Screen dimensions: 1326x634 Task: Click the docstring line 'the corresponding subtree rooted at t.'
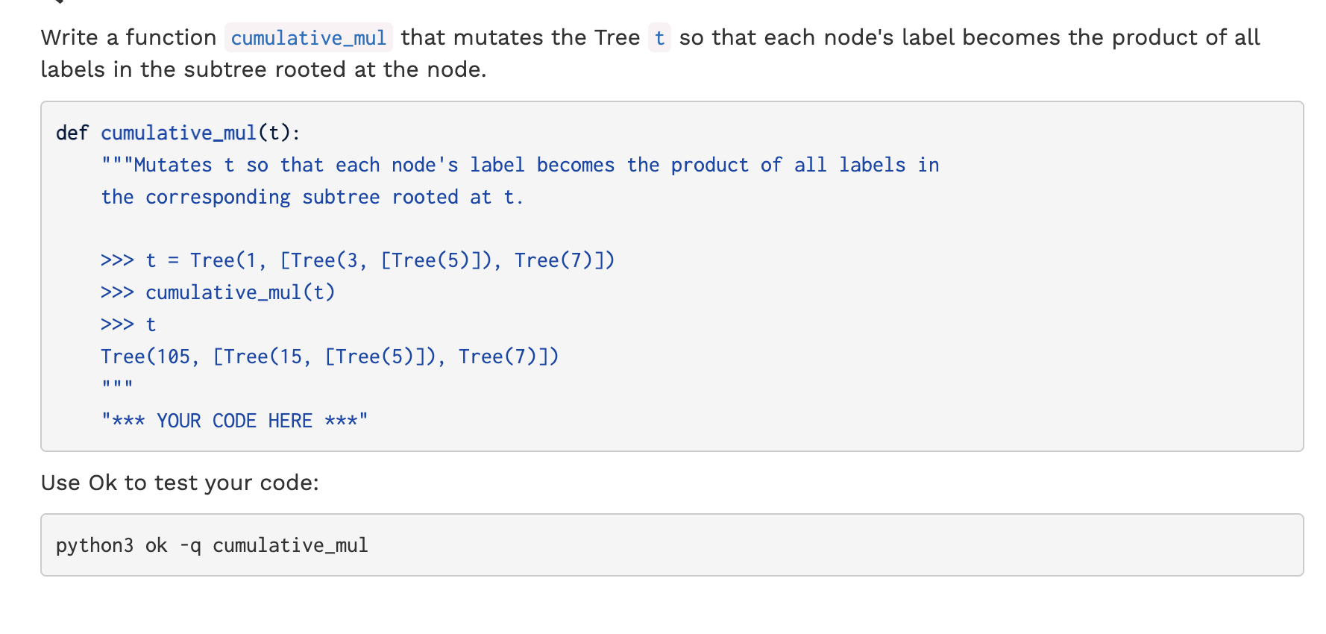click(312, 197)
